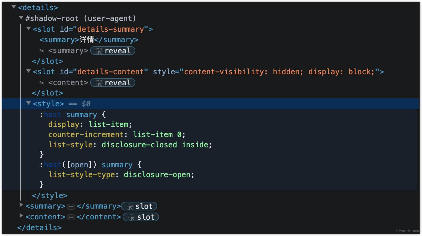This screenshot has height=236, width=422.
Task: Click the grey <content> reference text
Action: pyautogui.click(x=68, y=83)
